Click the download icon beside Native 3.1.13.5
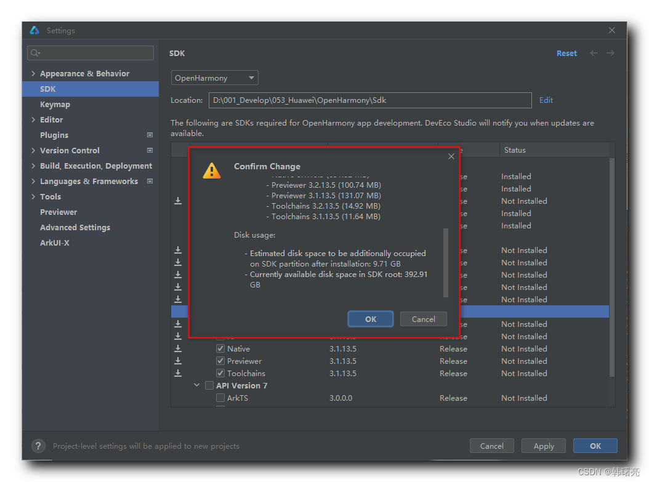 [178, 348]
